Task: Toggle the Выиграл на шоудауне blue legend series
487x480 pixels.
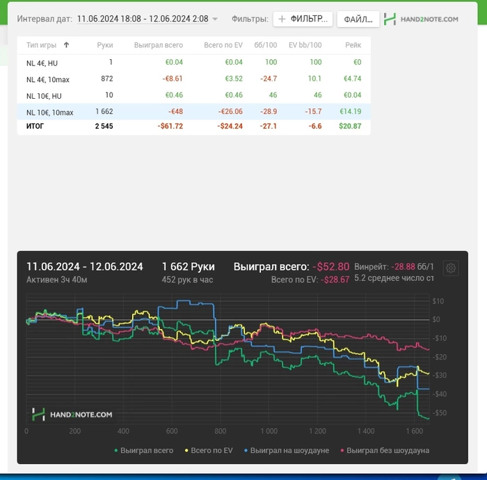Action: 287,451
